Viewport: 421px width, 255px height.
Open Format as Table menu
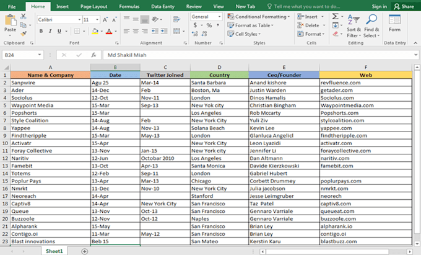pyautogui.click(x=250, y=25)
